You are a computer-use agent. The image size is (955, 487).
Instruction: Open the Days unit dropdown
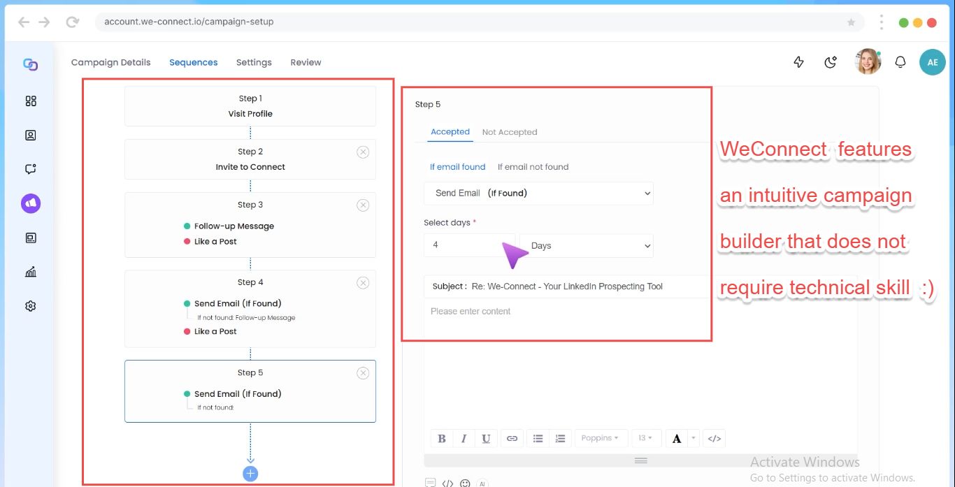pyautogui.click(x=586, y=245)
